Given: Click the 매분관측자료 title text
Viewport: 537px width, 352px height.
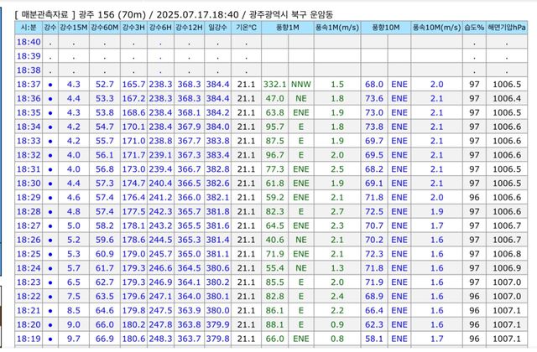Looking at the screenshot, I should pos(44,14).
